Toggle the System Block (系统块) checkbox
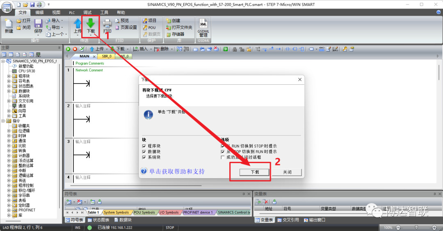Screen dimensions: 443x231 pyautogui.click(x=144, y=157)
